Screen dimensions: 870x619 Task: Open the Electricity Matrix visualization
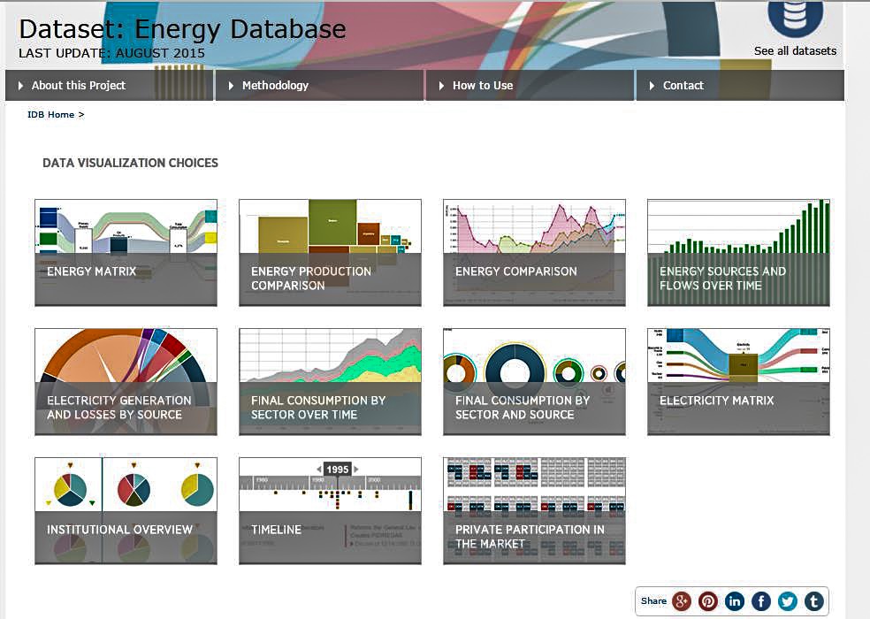[737, 380]
